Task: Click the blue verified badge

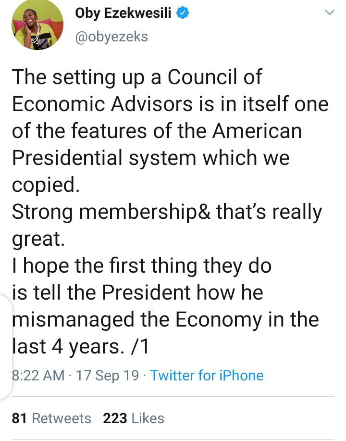Action: point(183,13)
